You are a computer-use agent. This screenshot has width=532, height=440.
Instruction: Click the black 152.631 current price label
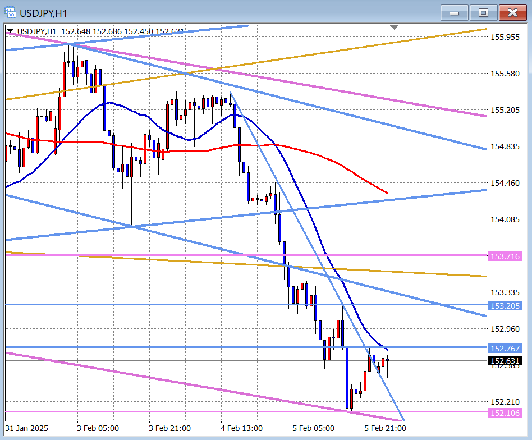pos(505,361)
